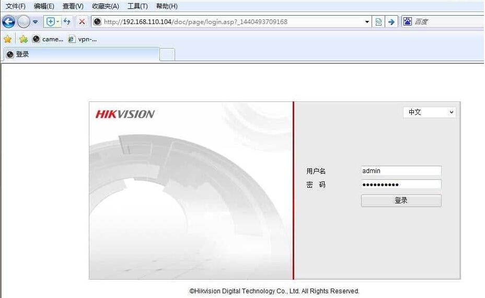Expand the address bar URL dropdown

coord(367,21)
